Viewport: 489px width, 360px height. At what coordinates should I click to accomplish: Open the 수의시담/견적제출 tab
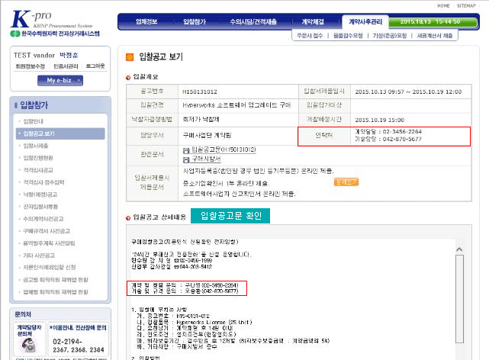253,21
